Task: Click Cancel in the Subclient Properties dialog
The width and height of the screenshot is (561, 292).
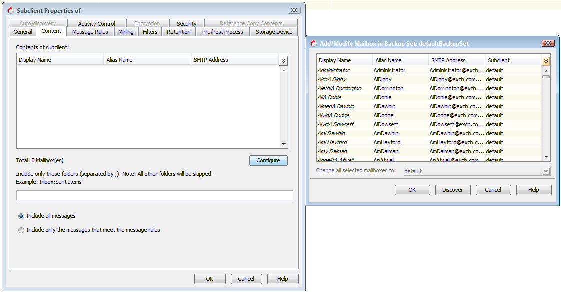Action: pyautogui.click(x=246, y=279)
